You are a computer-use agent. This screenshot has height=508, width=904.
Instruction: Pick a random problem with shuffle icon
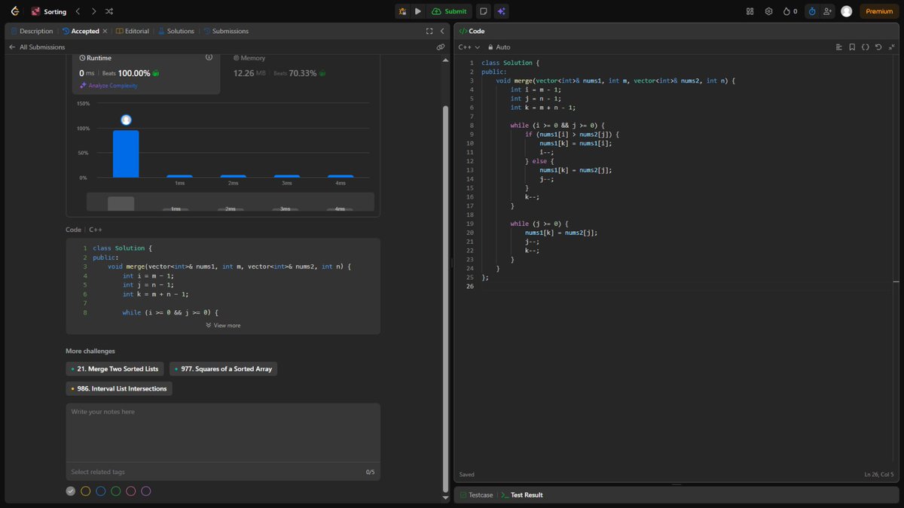(x=109, y=11)
